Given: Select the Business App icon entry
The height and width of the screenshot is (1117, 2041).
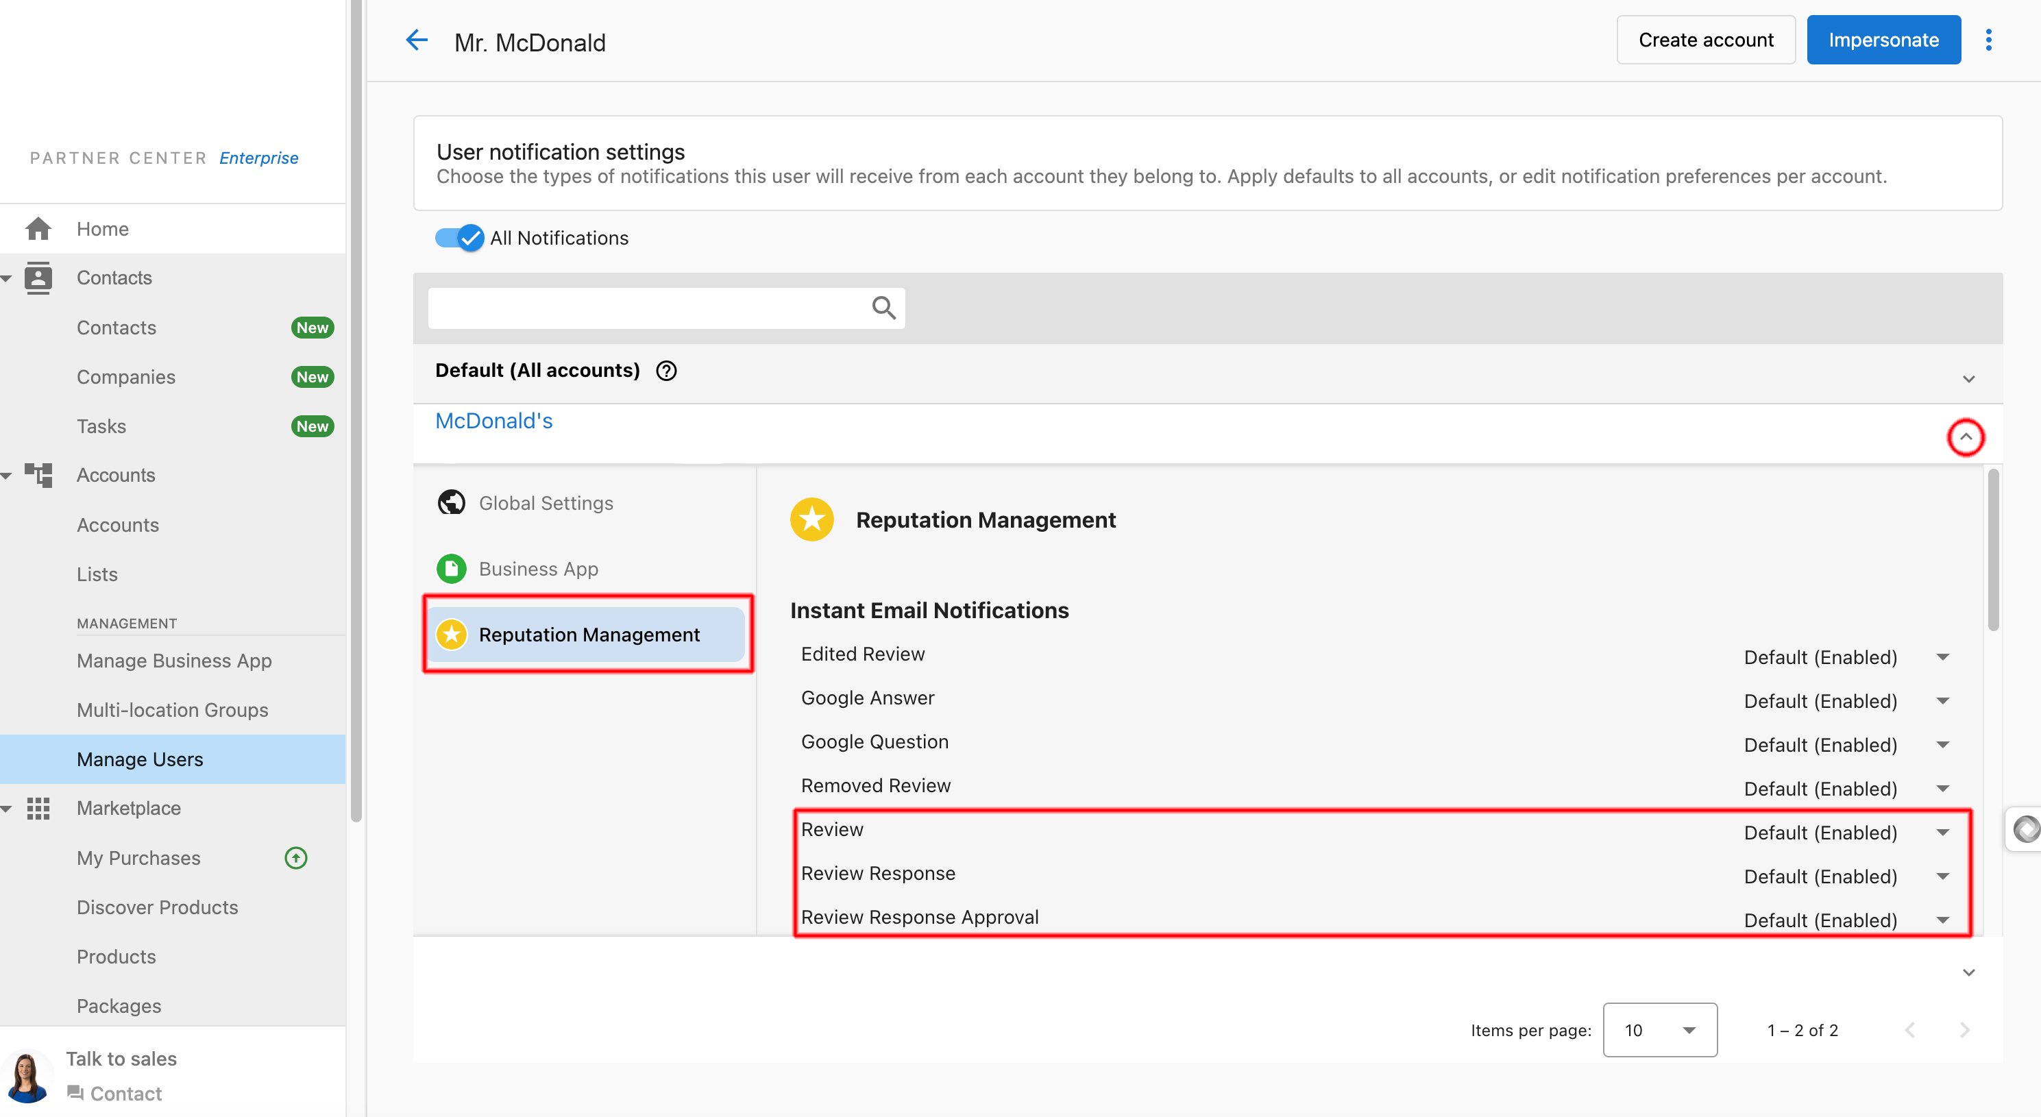Looking at the screenshot, I should [x=452, y=569].
